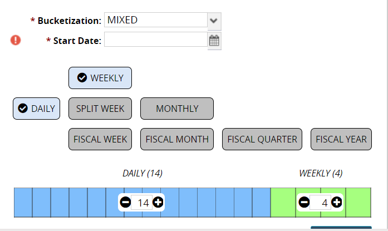Select the FISCAL YEAR bucket

click(341, 139)
